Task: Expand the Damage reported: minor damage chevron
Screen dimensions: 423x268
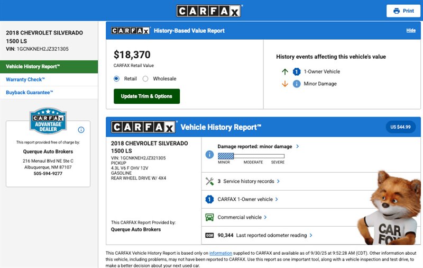Action: 298,146
